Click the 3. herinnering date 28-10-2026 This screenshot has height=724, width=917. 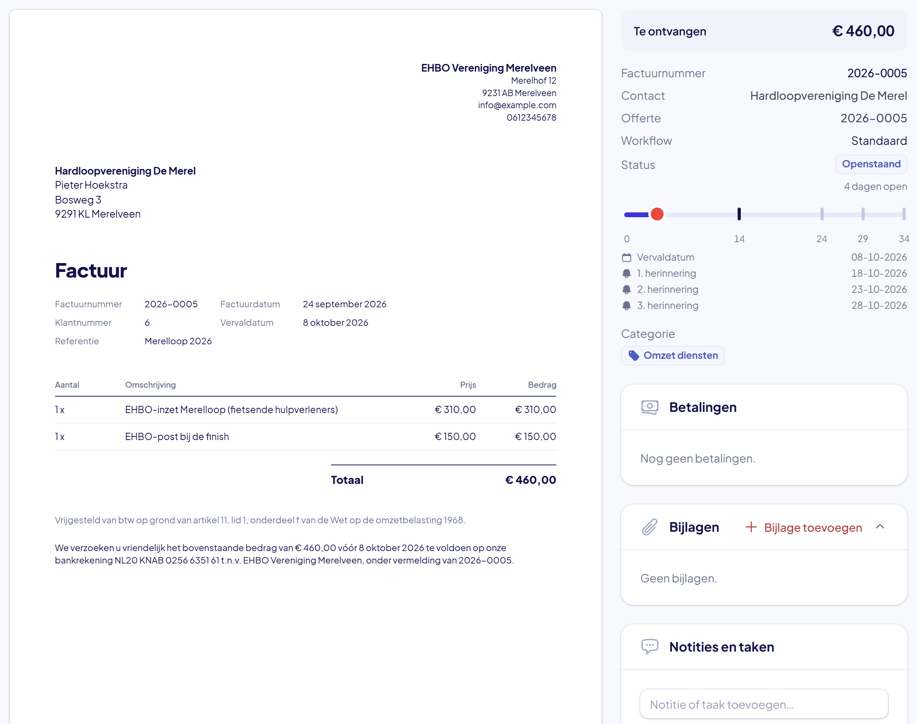click(879, 306)
